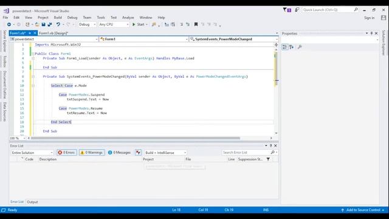Collapse the Public Class Form1 outline block
Image resolution: width=389 pixels, height=219 pixels.
[x=33, y=54]
